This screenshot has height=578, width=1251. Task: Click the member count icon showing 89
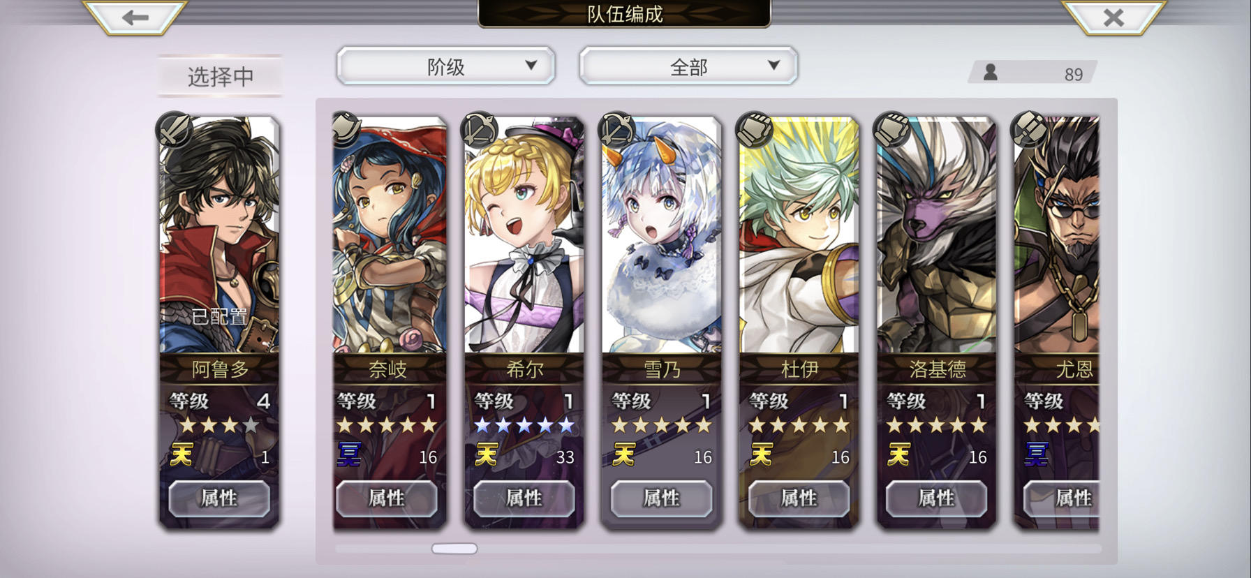point(990,72)
